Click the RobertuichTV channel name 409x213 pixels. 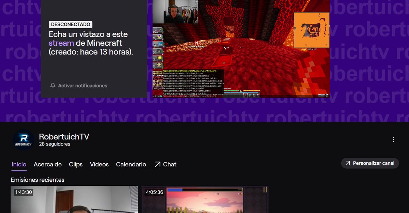pyautogui.click(x=64, y=137)
